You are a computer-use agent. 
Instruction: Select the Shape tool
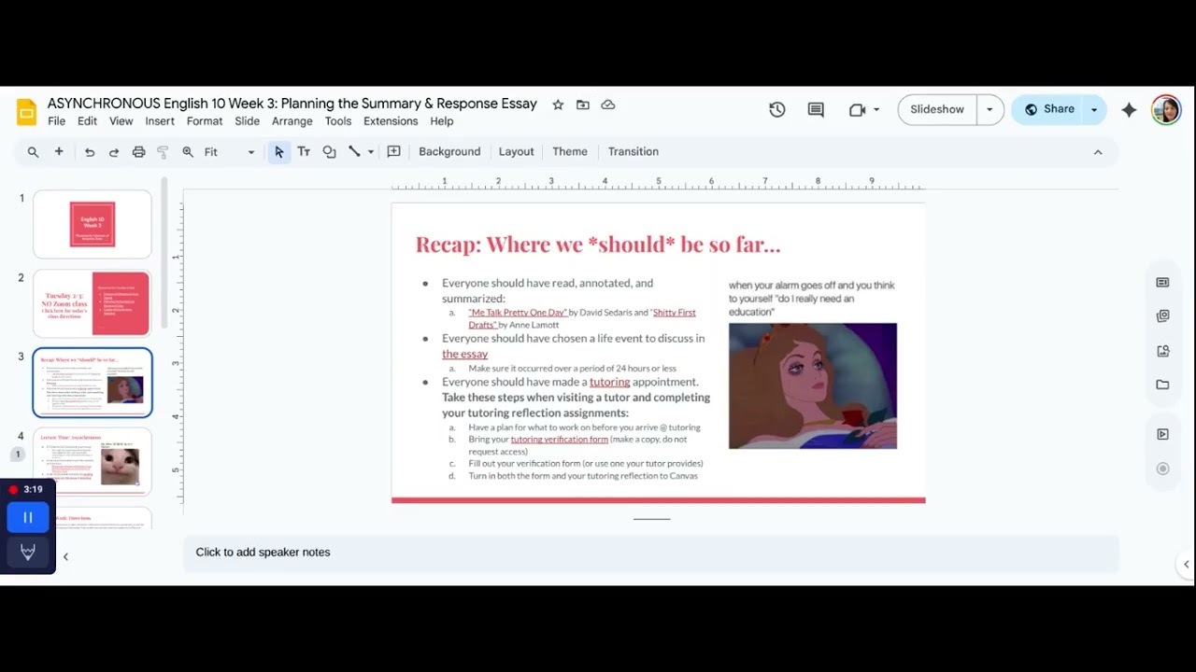329,151
